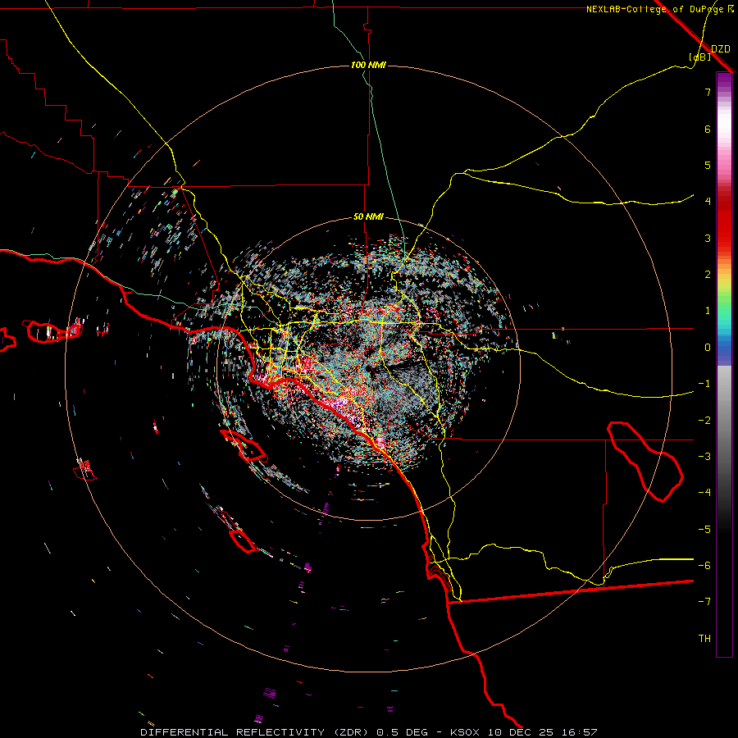Click the -6 value on the dB scale
This screenshot has width=738, height=738.
pyautogui.click(x=704, y=566)
